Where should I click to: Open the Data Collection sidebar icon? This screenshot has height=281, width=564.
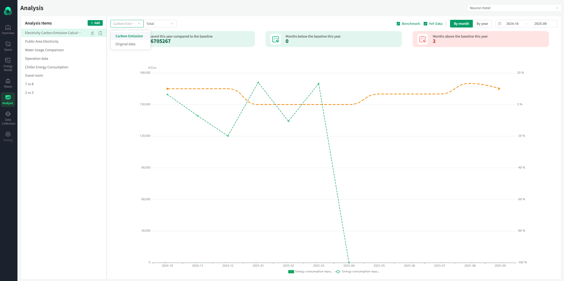[8, 118]
